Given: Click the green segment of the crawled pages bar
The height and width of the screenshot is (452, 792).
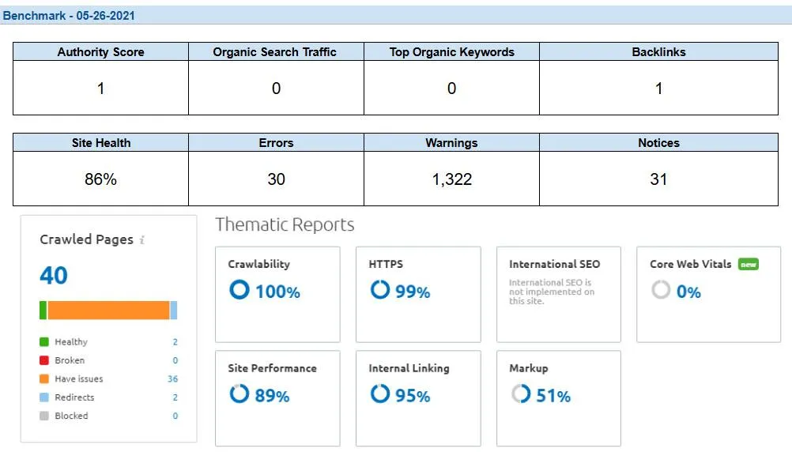Looking at the screenshot, I should pos(43,310).
